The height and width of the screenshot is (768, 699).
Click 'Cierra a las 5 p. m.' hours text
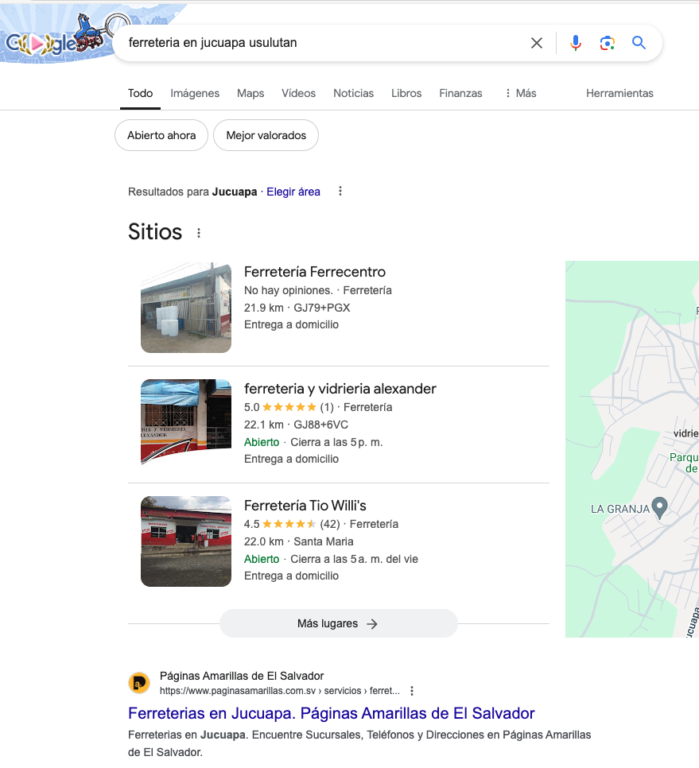(336, 442)
